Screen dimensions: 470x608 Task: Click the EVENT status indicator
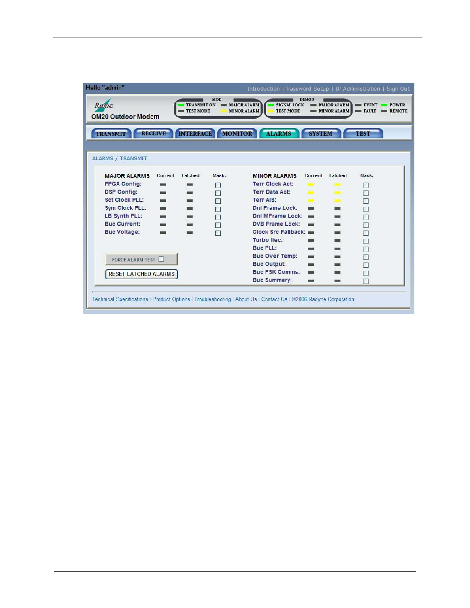358,105
